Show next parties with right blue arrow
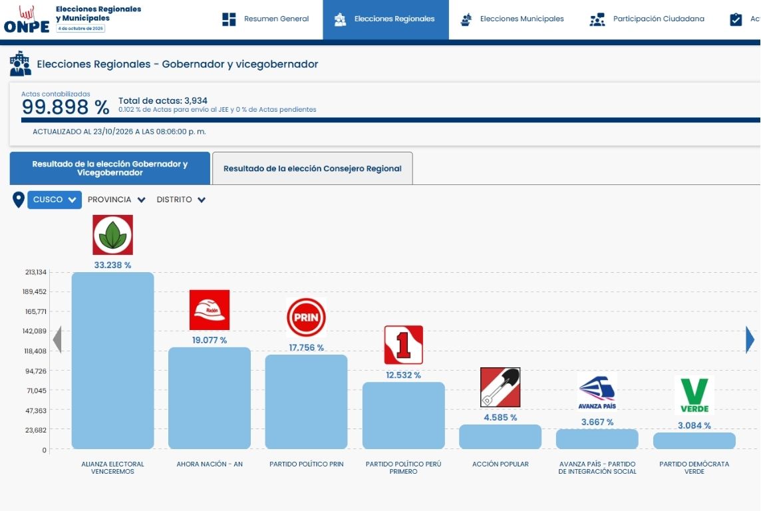The width and height of the screenshot is (761, 511). coord(750,339)
